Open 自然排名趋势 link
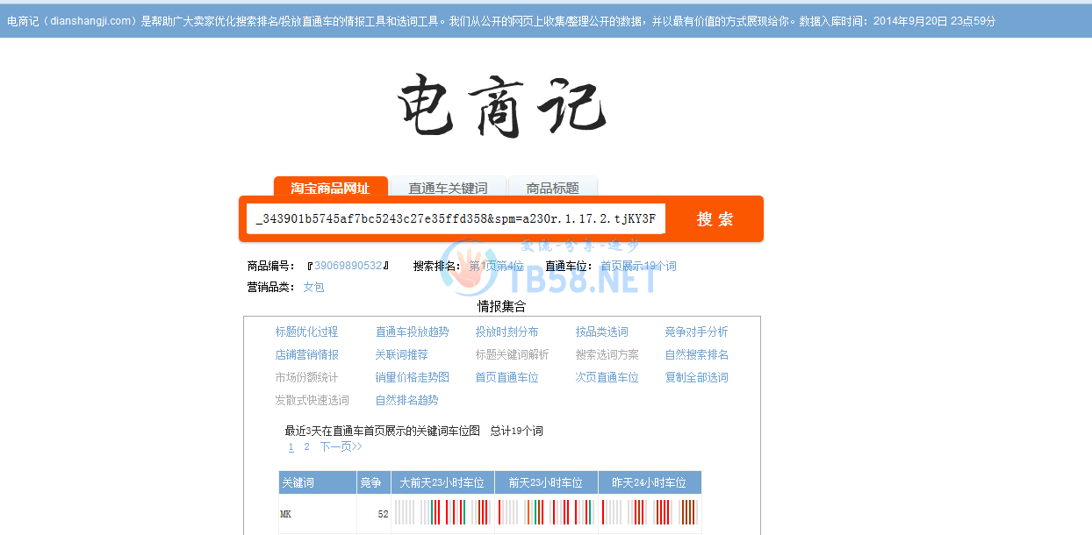This screenshot has height=535, width=1092. point(406,400)
